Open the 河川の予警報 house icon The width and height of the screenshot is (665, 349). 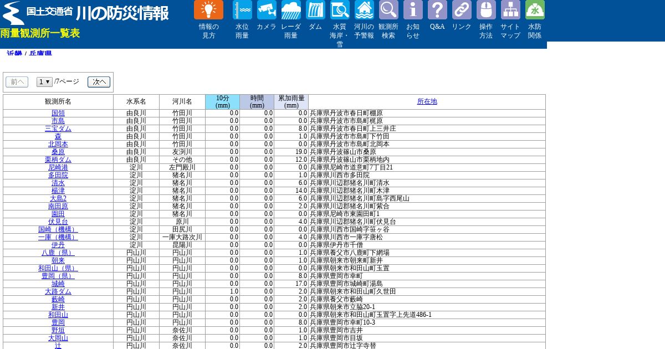(x=364, y=10)
